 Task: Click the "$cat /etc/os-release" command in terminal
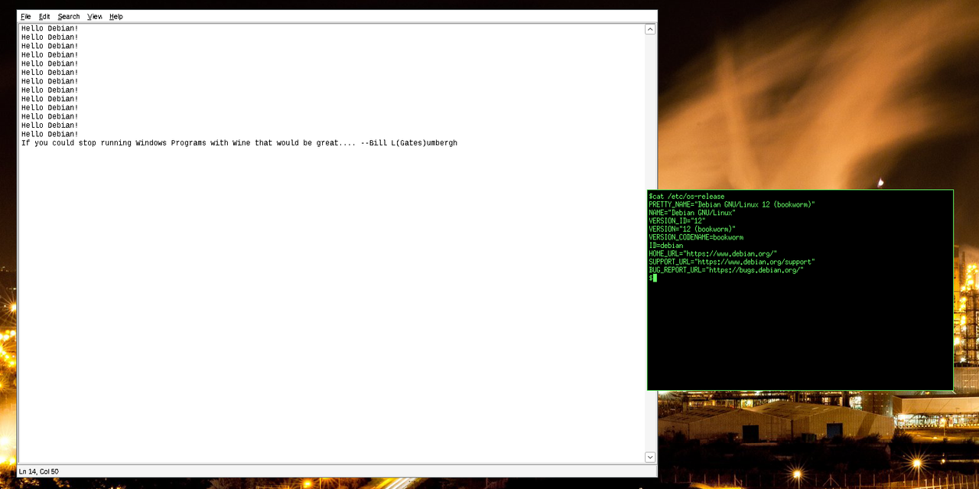(x=686, y=197)
